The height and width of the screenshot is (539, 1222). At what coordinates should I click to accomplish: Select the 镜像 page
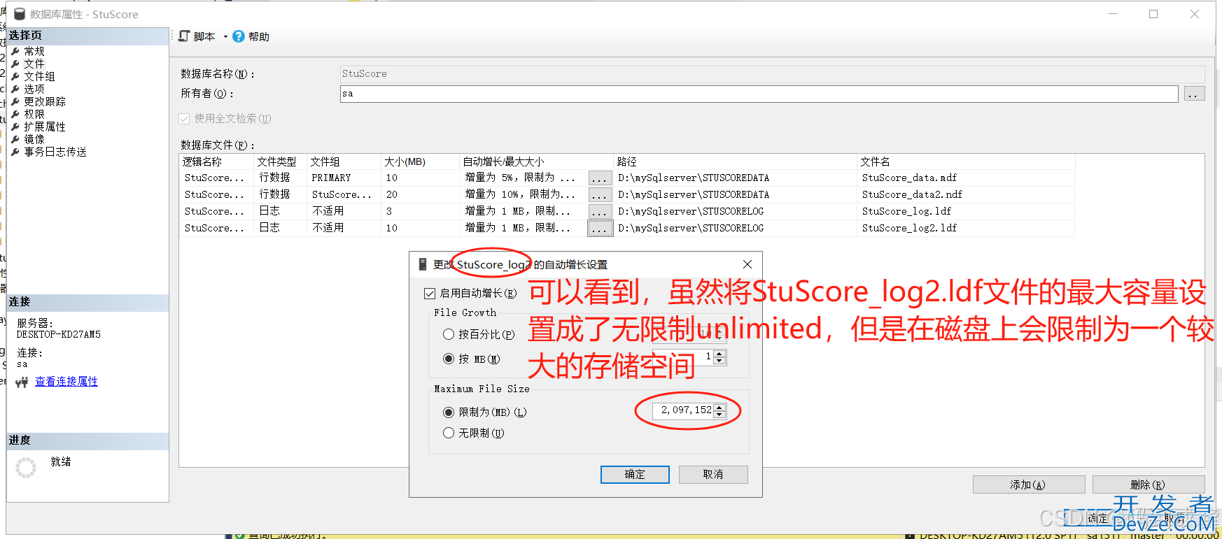34,139
